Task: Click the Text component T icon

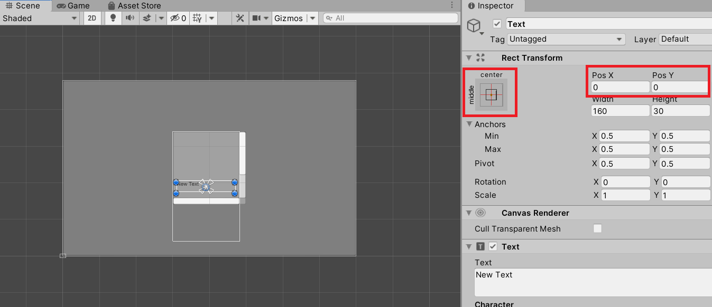Action: tap(480, 246)
